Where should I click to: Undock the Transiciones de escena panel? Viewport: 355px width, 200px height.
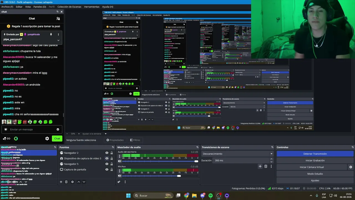pos(272,147)
